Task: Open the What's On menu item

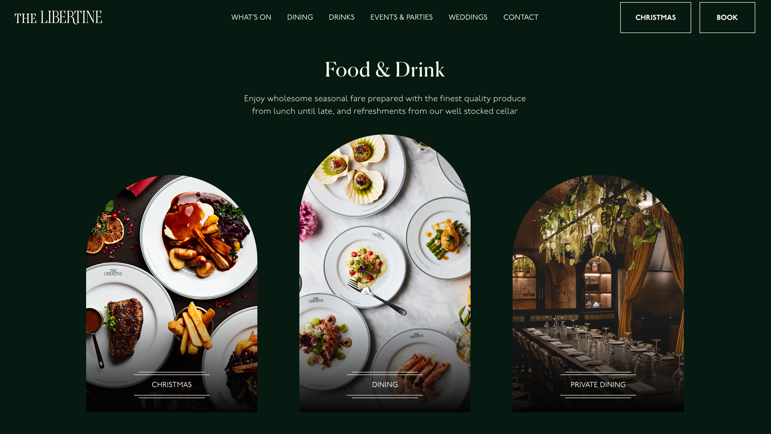Action: [251, 17]
